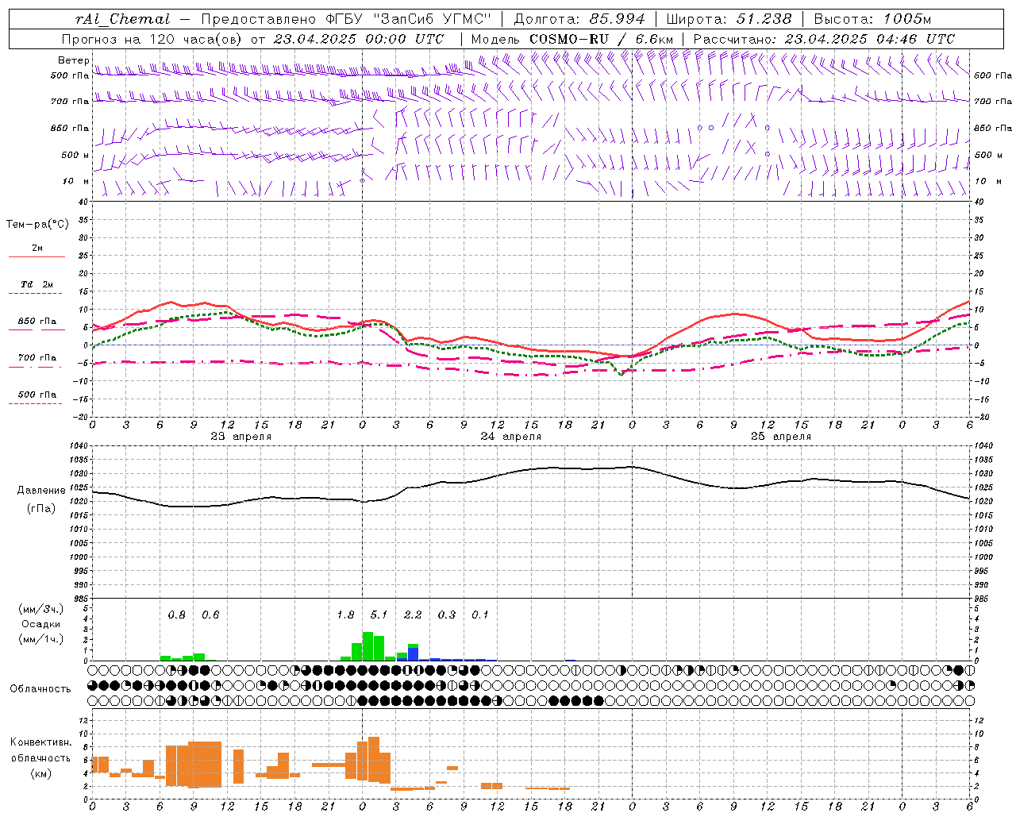Screen dimensions: 1016x813
Task: Select the "Прогноз на 120 часа(ов)" text
Action: (152, 39)
